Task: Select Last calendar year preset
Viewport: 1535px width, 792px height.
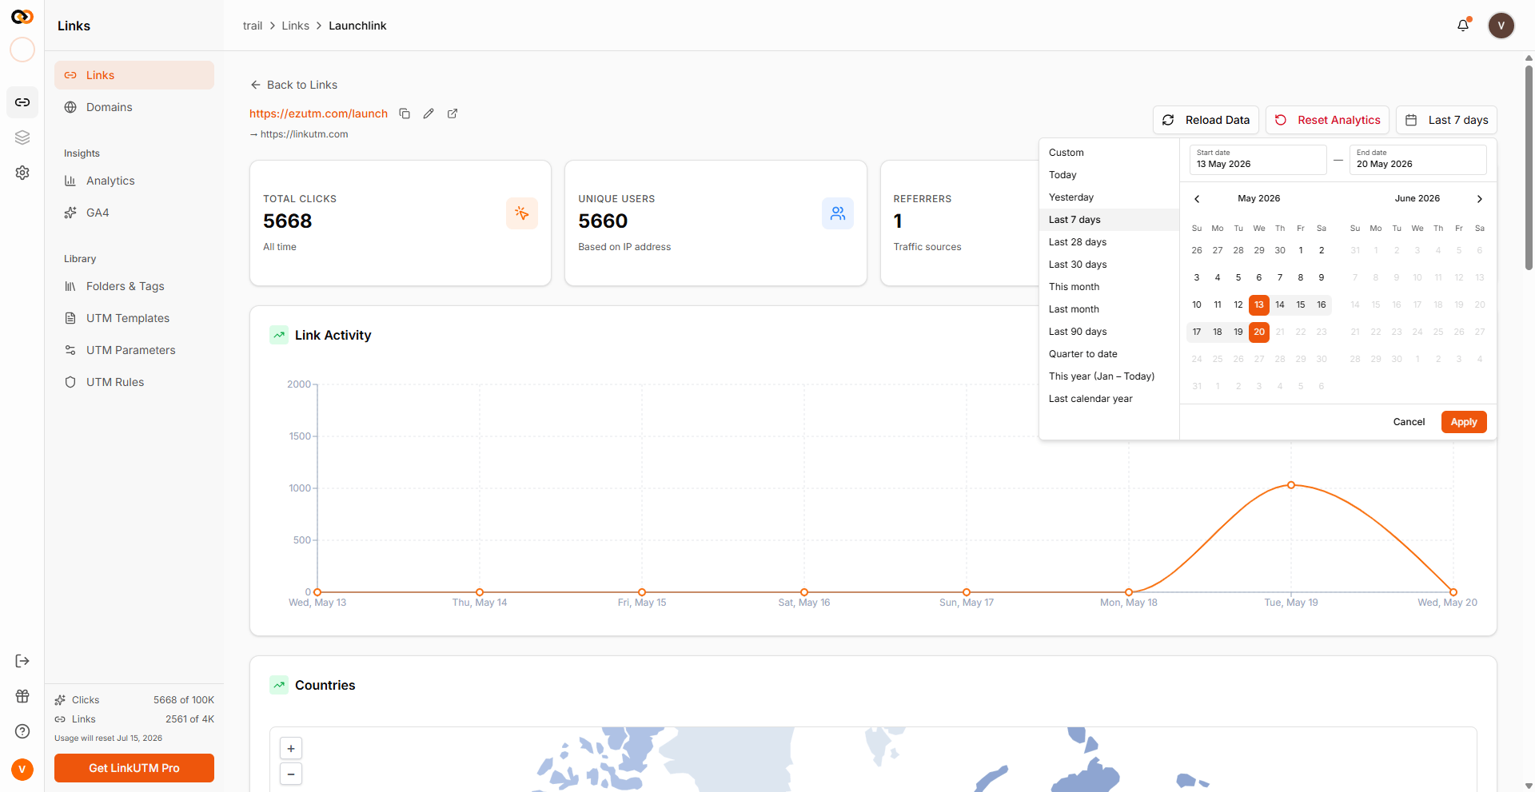Action: 1109,399
